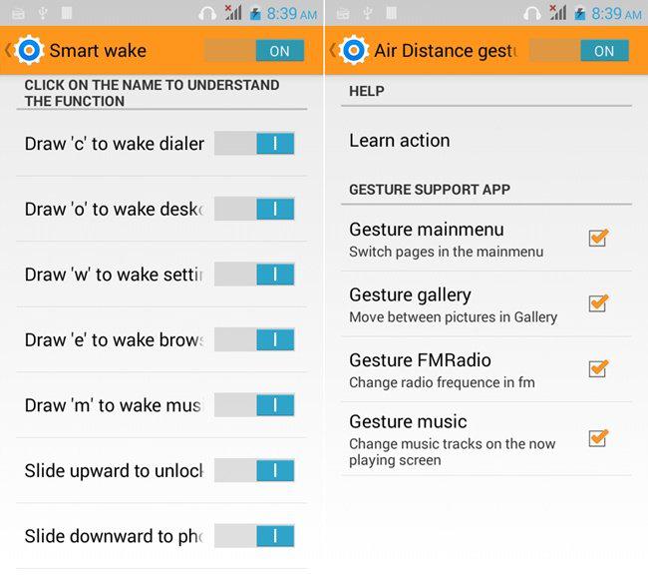This screenshot has height=576, width=648.
Task: Tap Draw 'm' to wake music label
Action: (x=114, y=405)
